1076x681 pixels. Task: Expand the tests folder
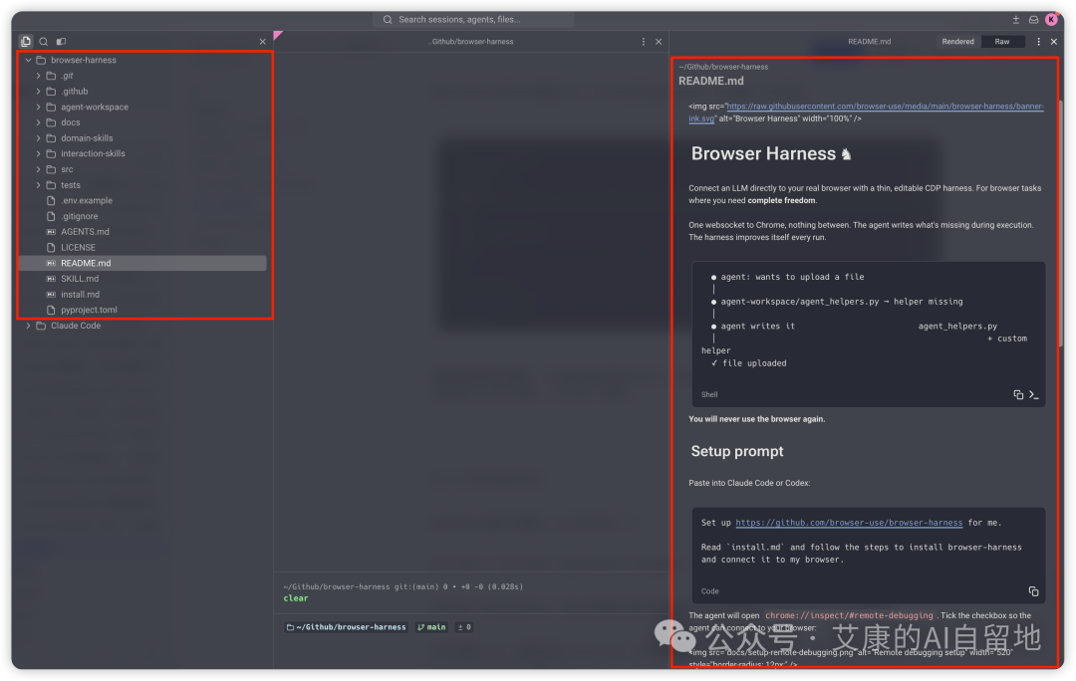point(39,185)
